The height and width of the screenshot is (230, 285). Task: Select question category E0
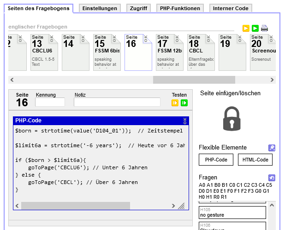click(216, 191)
